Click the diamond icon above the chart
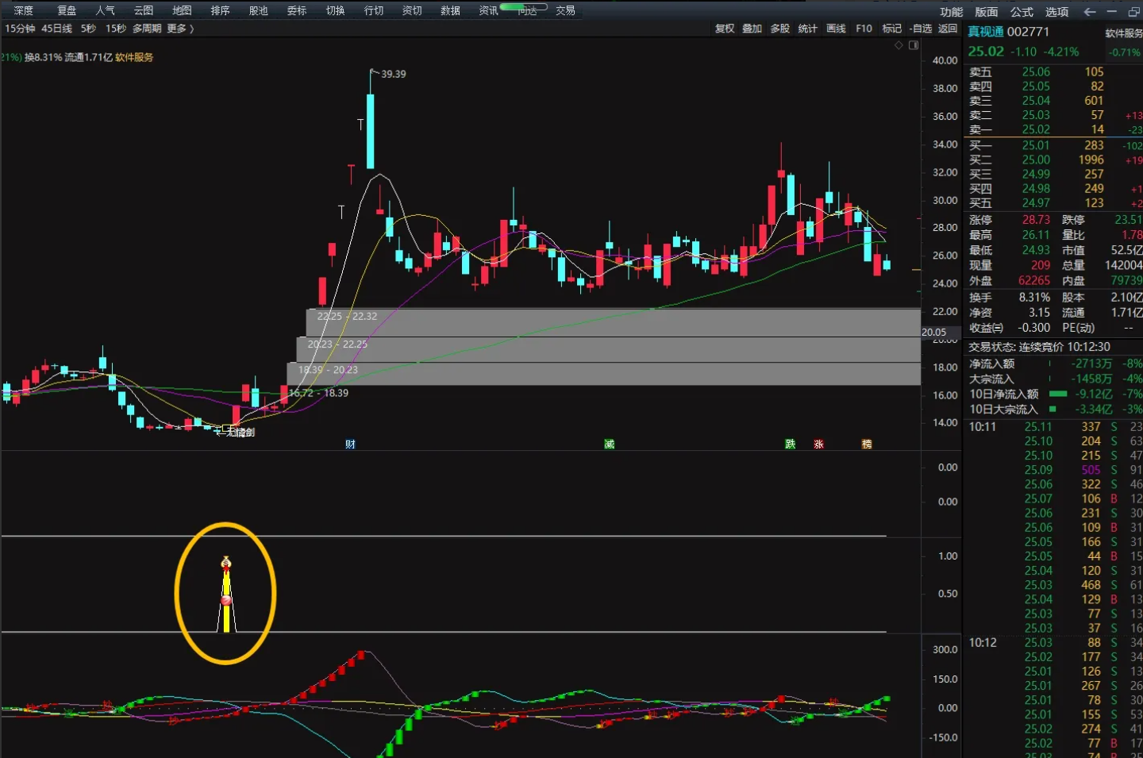1143x758 pixels. click(x=899, y=45)
